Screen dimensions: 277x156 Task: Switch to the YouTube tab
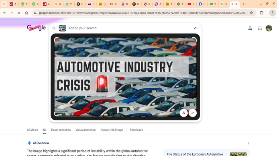click(x=191, y=4)
